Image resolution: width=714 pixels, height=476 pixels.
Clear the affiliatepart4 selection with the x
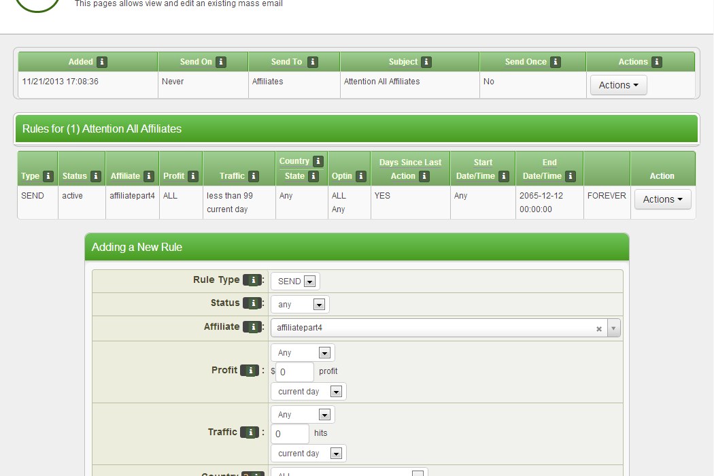[599, 329]
